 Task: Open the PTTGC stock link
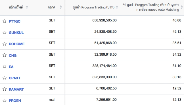click(x=14, y=21)
